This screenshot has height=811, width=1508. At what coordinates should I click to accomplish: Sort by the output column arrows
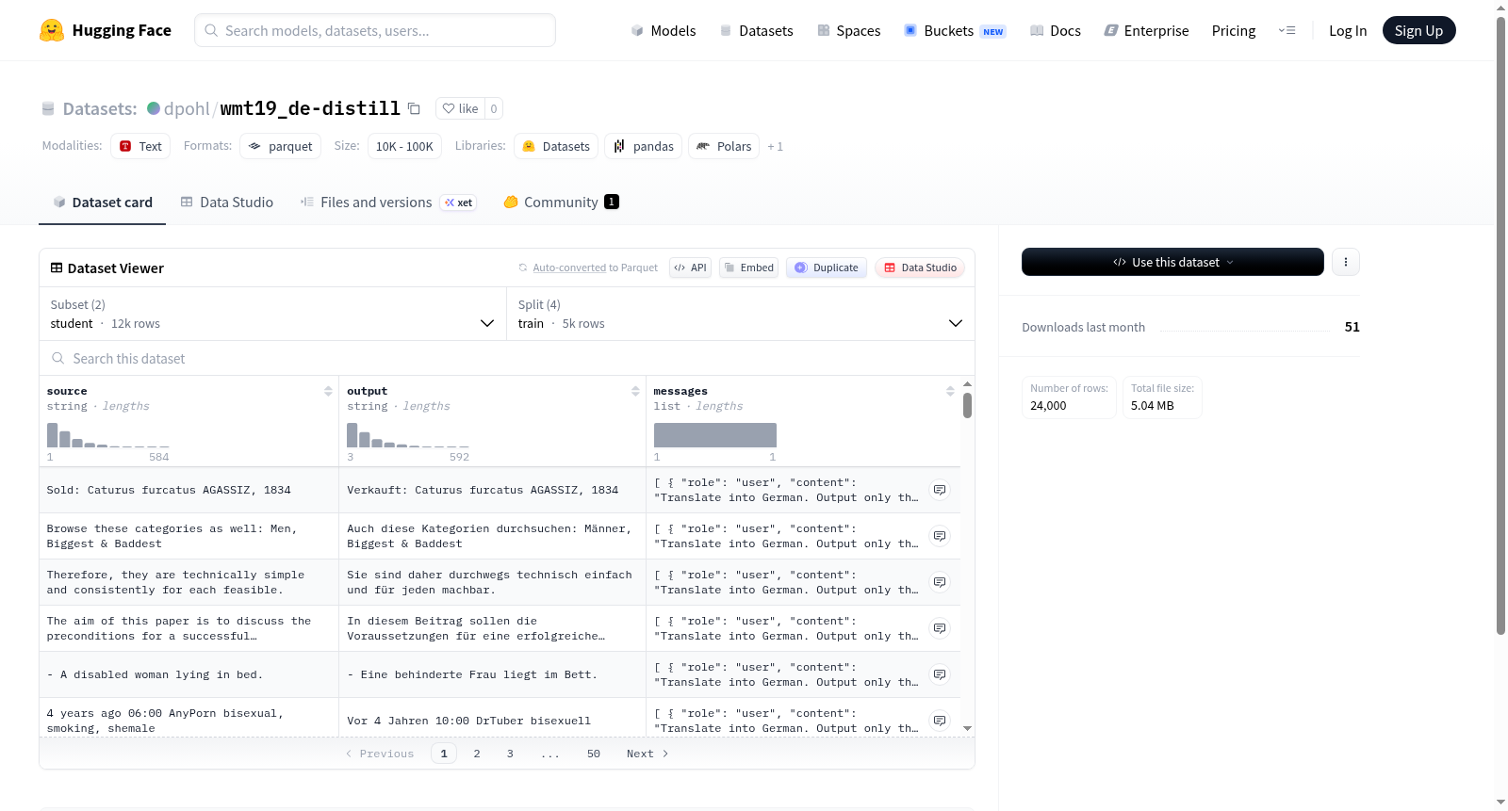click(x=635, y=391)
